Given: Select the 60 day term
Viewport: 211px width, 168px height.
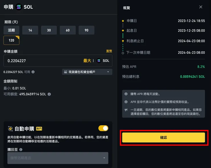Looking at the screenshot, I should tap(68, 30).
